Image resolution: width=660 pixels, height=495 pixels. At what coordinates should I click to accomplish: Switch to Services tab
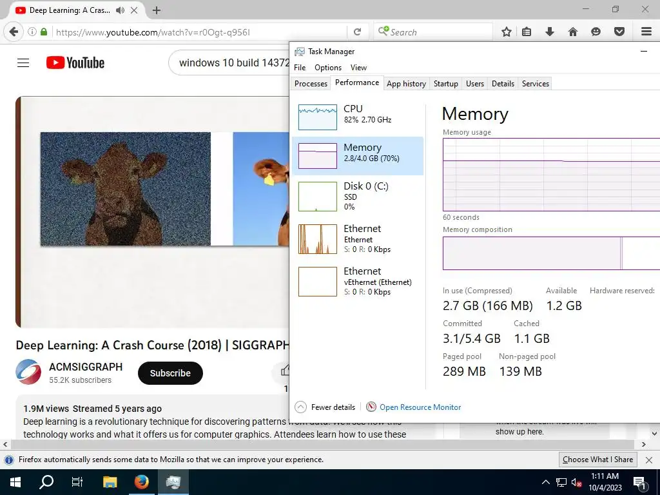click(536, 83)
